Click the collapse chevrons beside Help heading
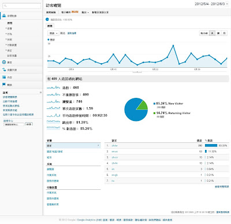The image size is (231, 224). (x=40, y=93)
